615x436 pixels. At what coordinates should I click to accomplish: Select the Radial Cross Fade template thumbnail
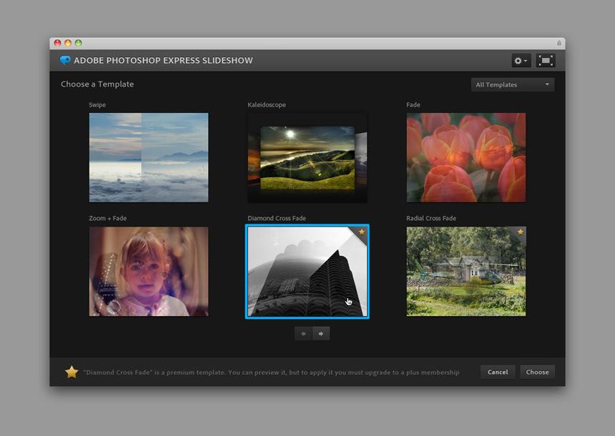click(x=466, y=272)
